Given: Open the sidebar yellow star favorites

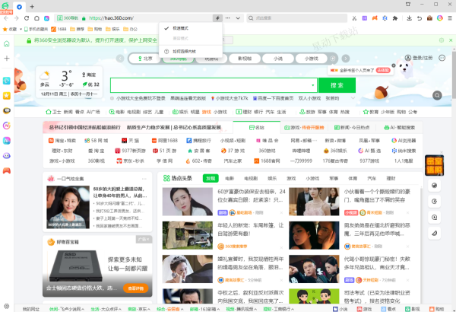Looking at the screenshot, I should click(7, 96).
